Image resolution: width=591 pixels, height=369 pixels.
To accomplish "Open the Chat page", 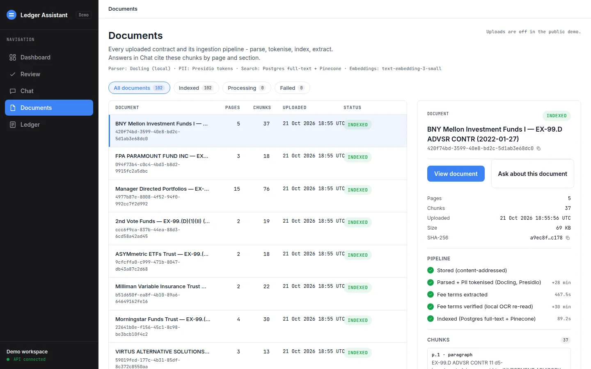I will point(49,91).
